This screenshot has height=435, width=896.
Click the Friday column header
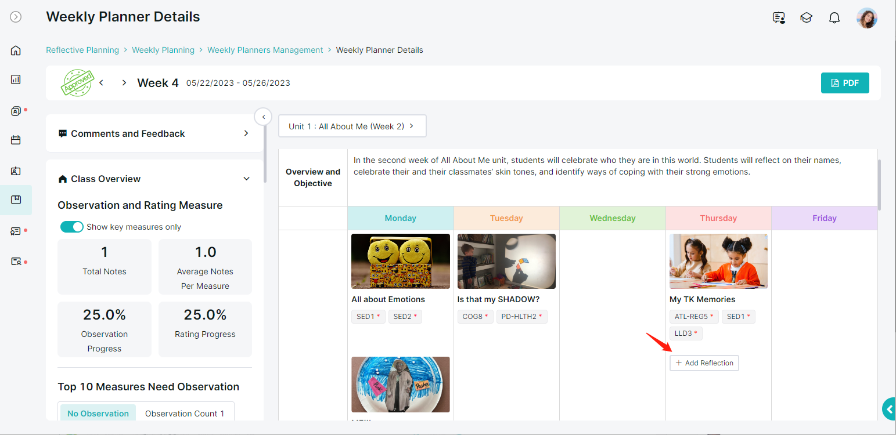(x=825, y=218)
